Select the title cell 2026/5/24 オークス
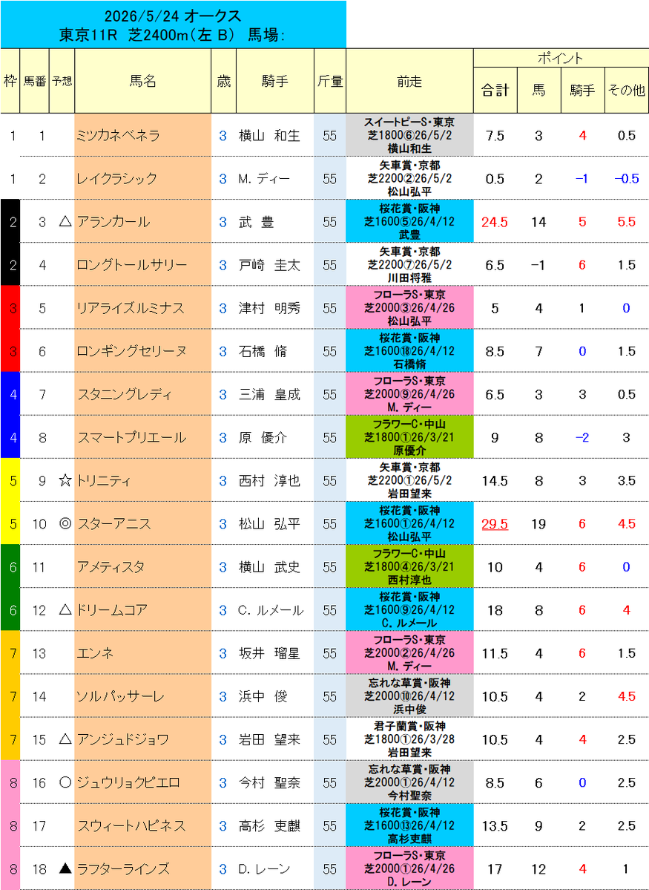The width and height of the screenshot is (649, 890). [x=173, y=15]
